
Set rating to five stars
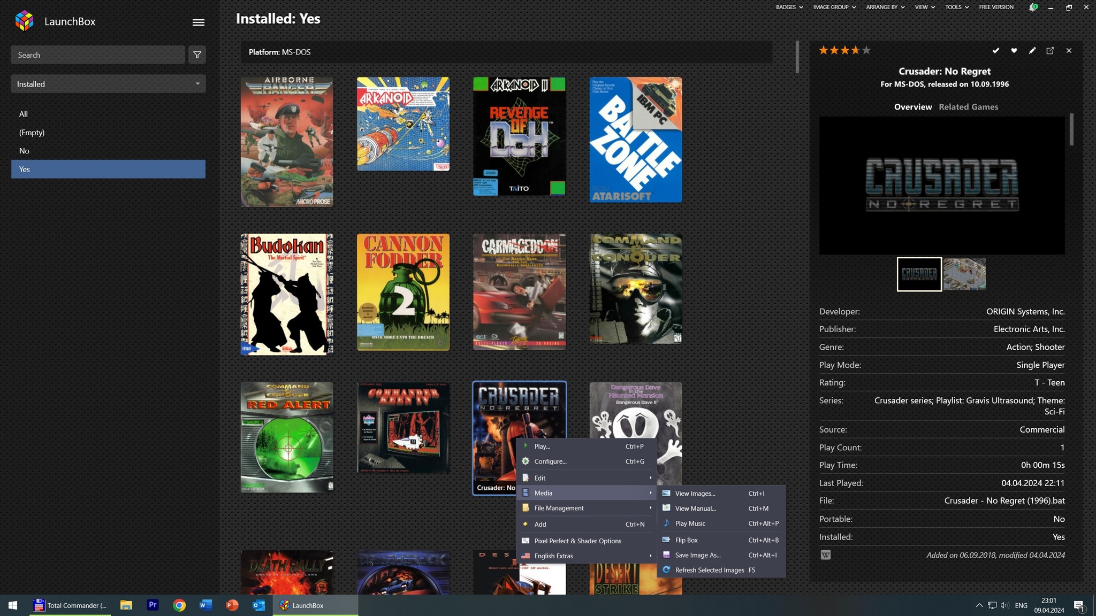pyautogui.click(x=866, y=50)
